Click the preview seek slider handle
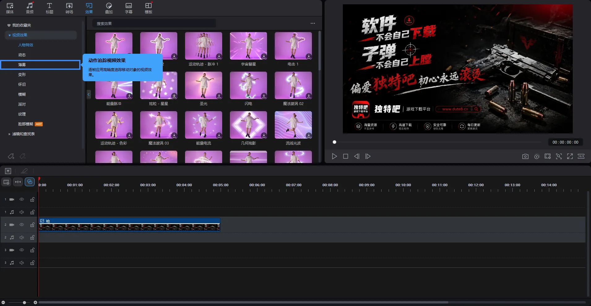Image resolution: width=591 pixels, height=306 pixels. click(x=334, y=142)
